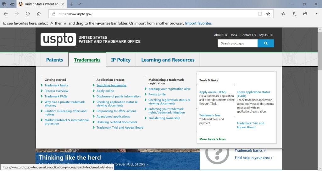
Task: Click Apply online link
Action: (x=105, y=91)
